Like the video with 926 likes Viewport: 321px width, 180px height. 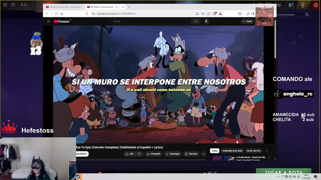click(x=129, y=154)
